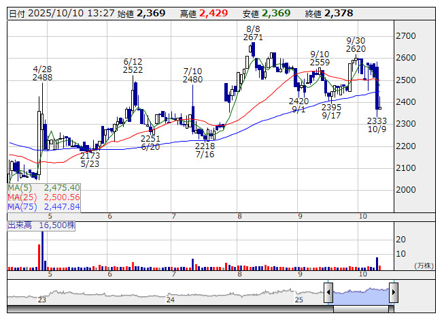Click the horizontal scrollbar track left of the thumb
444x320 pixels.
tap(170, 309)
